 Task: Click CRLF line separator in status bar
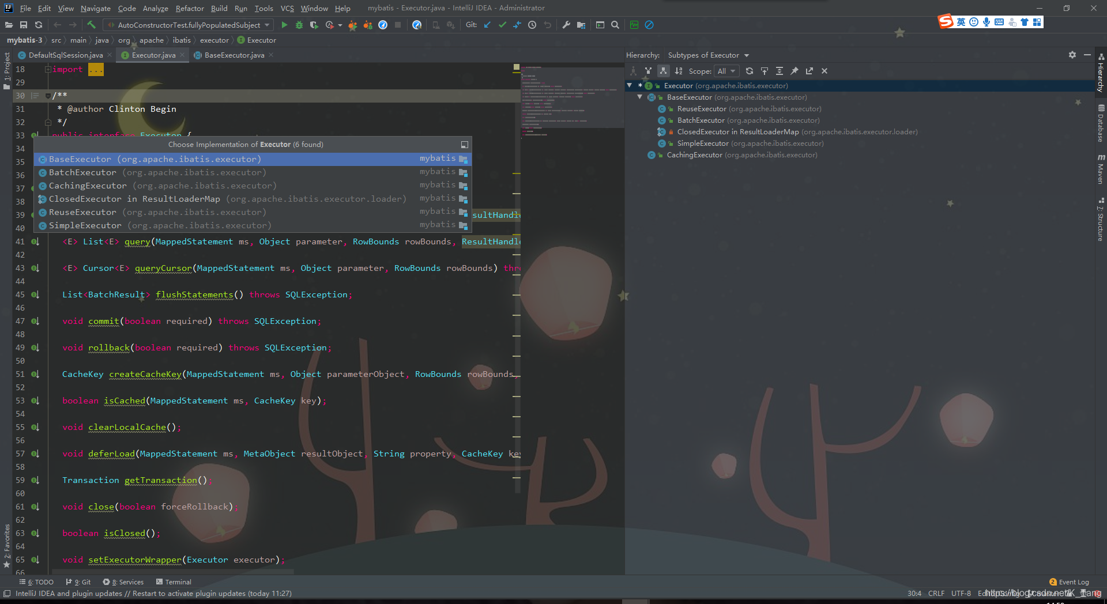click(x=936, y=594)
